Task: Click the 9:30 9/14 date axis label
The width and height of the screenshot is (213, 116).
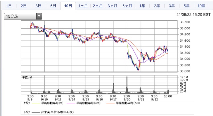Action: point(72,98)
